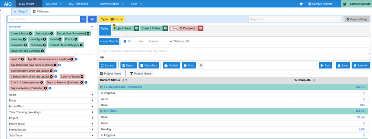Screen dimensions: 372x139
Task: Show info for Age (Calendar days since creation)
Action: point(59,65)
